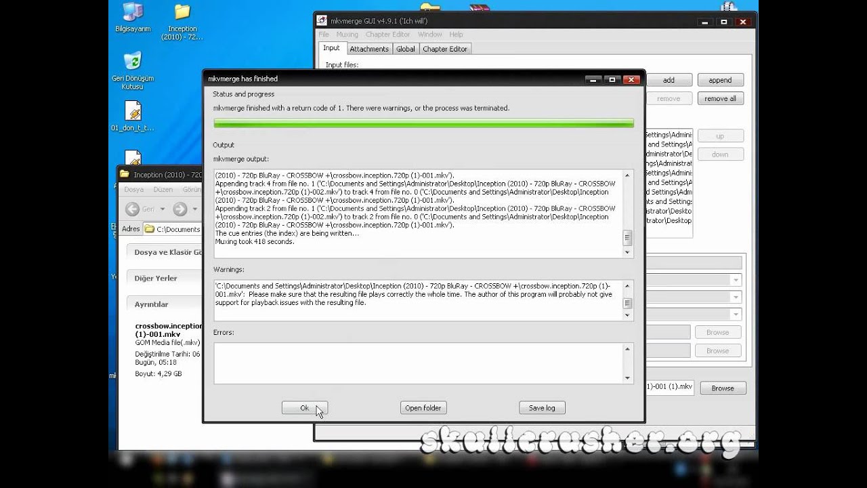Open the Düzen menu in Explorer
This screenshot has width=867, height=488.
[x=163, y=190]
